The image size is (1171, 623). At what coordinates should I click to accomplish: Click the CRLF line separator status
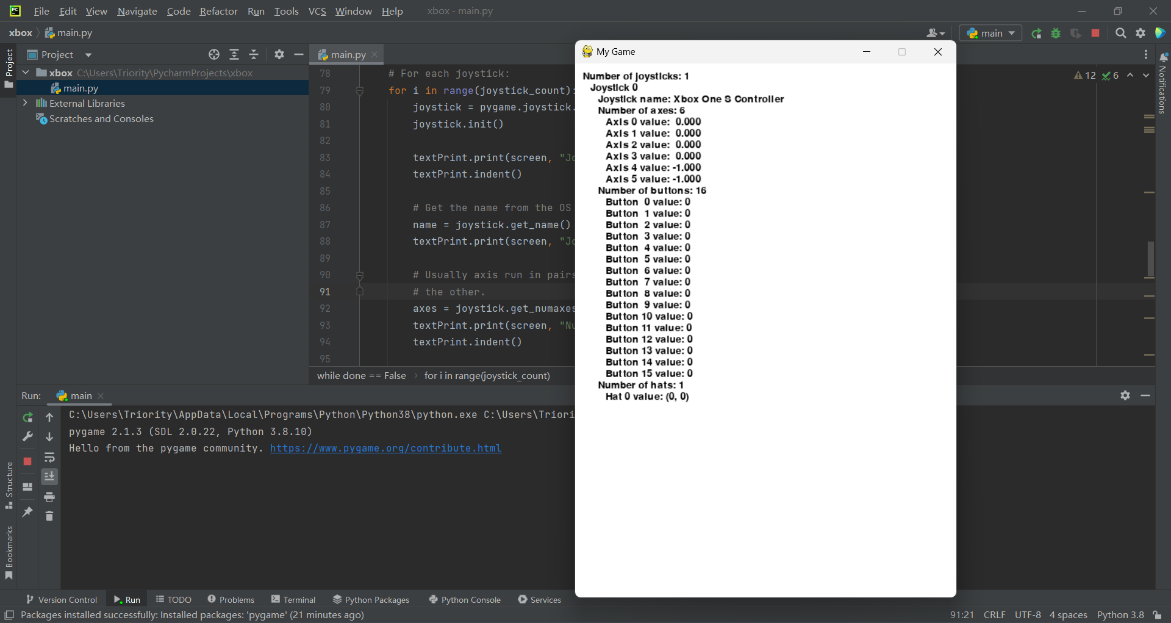coord(994,615)
